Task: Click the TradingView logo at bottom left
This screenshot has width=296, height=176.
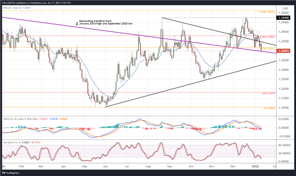Action: [11, 173]
